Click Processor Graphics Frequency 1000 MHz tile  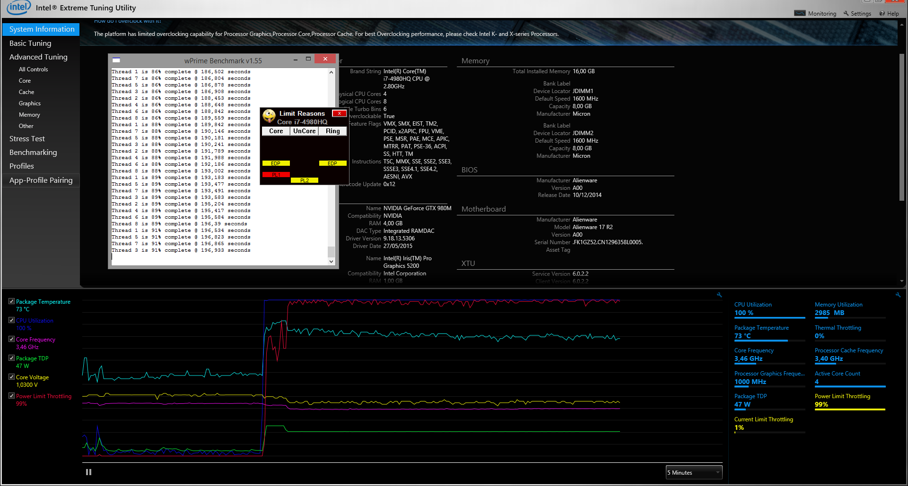tap(769, 378)
